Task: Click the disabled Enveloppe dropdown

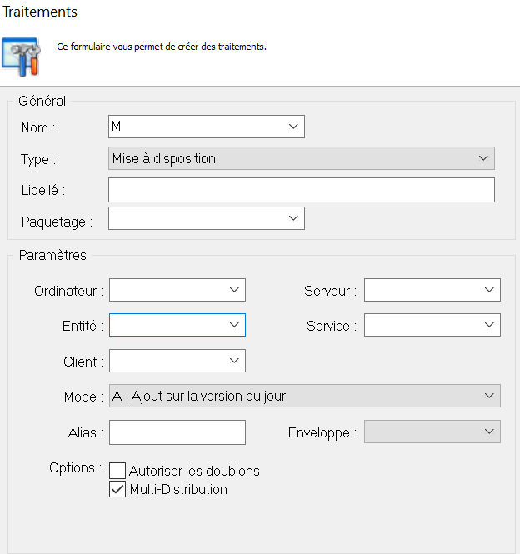Action: (x=432, y=432)
